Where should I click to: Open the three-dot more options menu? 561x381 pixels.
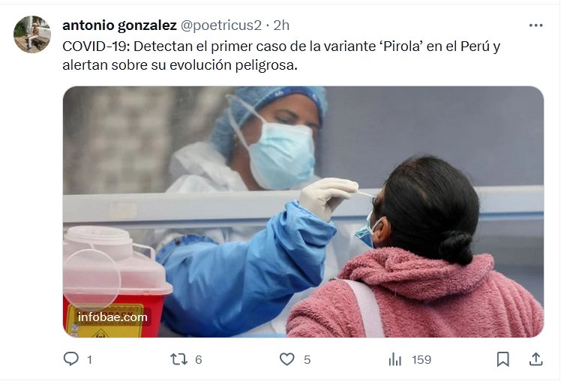pos(535,25)
